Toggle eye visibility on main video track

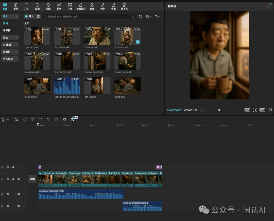pos(13,179)
